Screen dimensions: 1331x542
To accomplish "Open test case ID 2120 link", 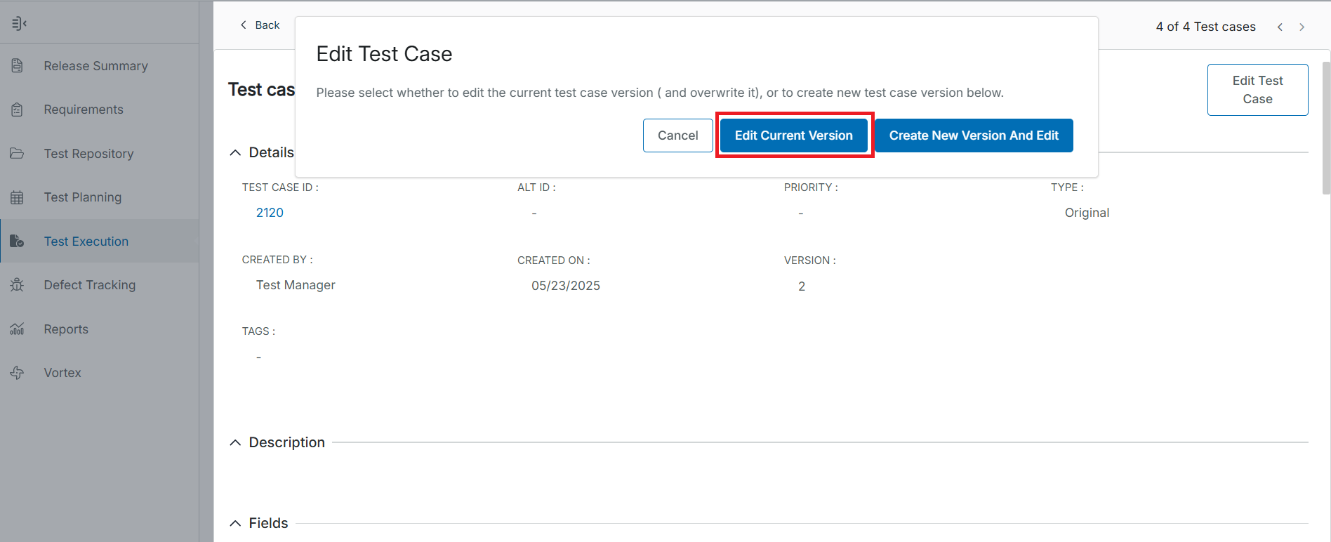I will 270,213.
